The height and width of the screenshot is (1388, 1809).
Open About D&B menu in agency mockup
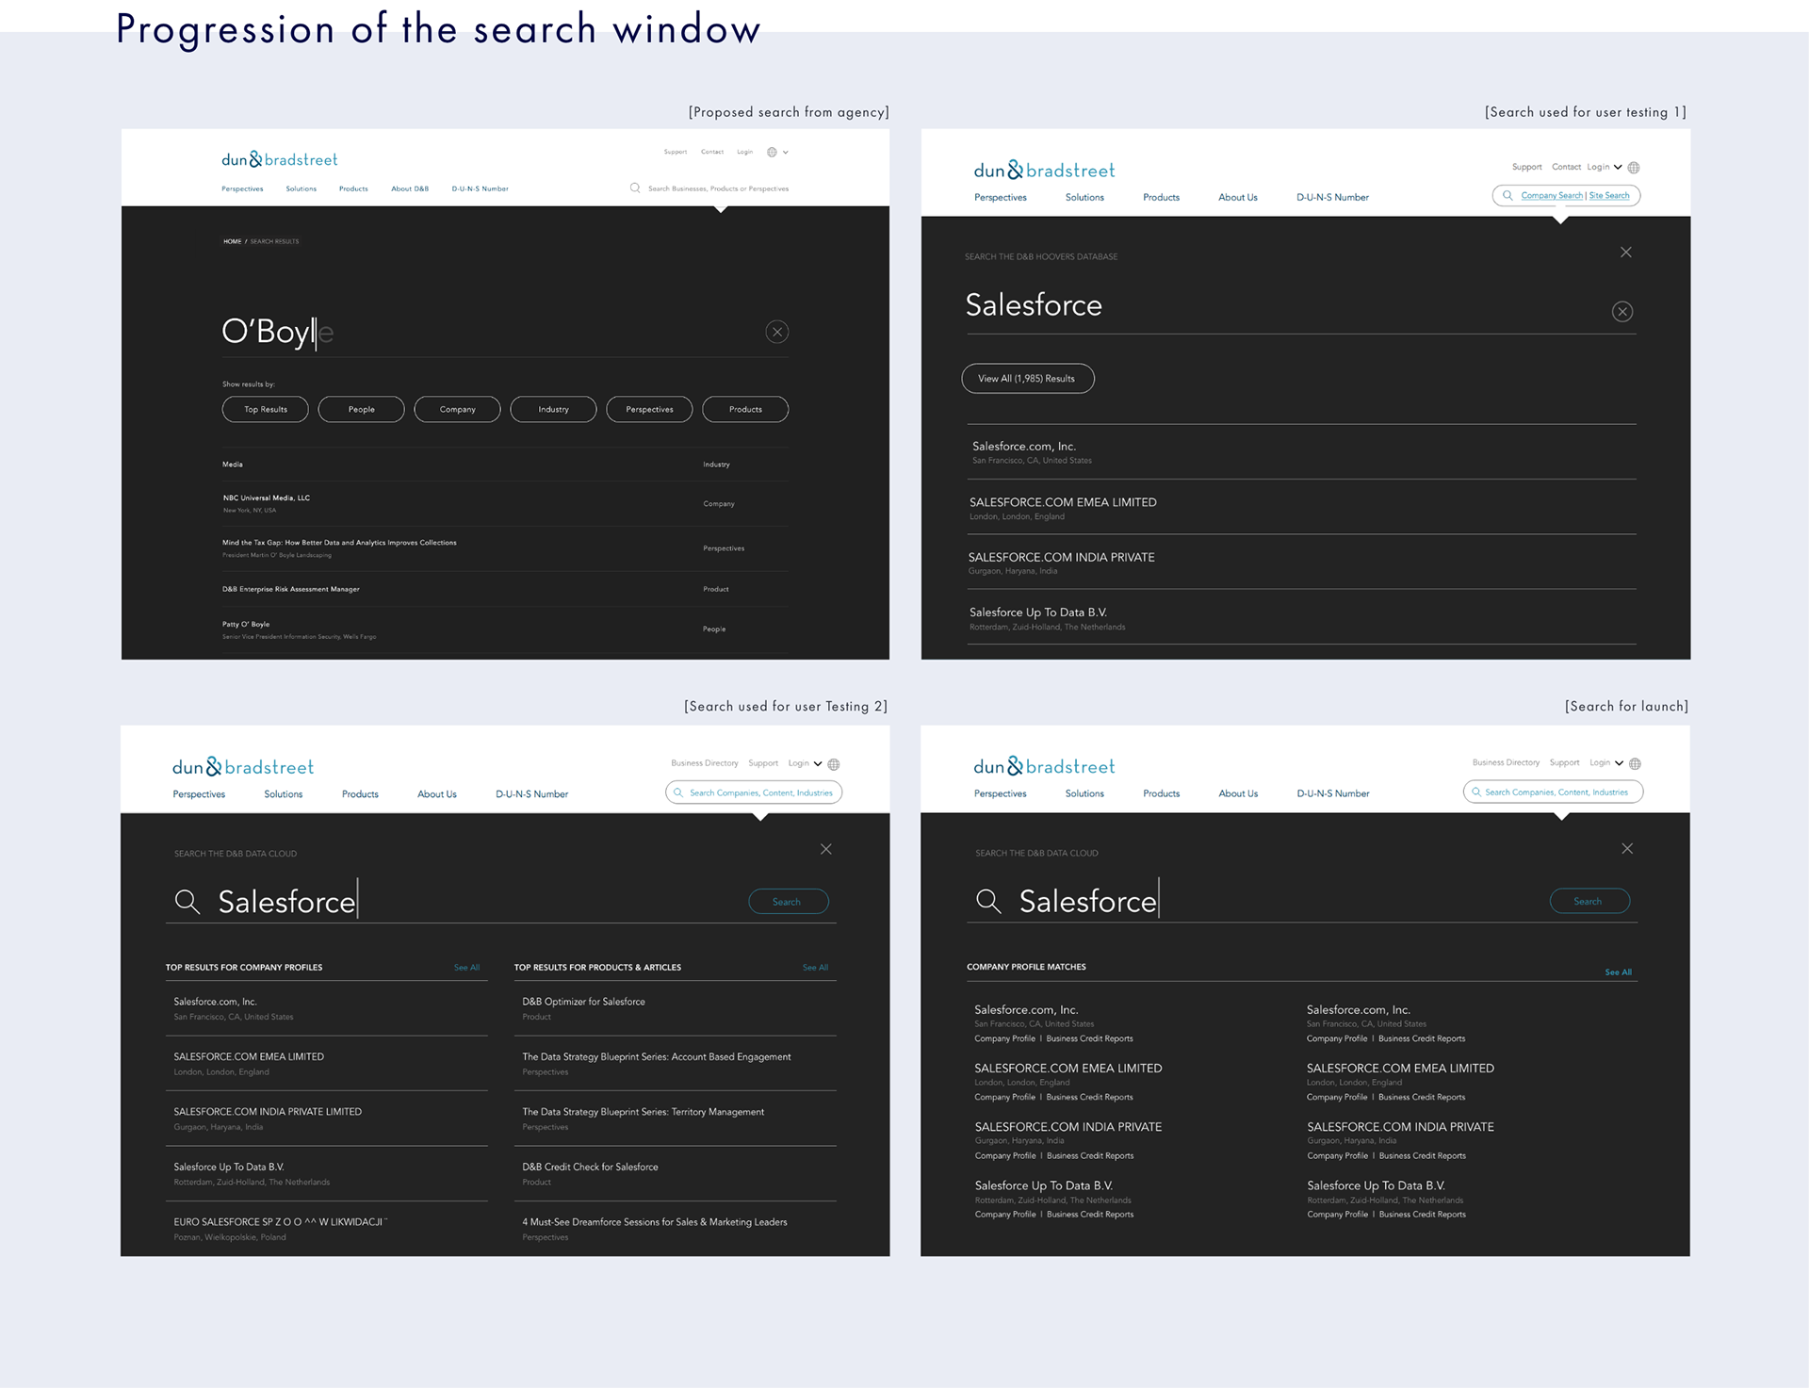[x=410, y=188]
